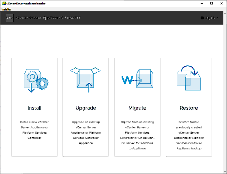Select the Restore heading

[189, 108]
